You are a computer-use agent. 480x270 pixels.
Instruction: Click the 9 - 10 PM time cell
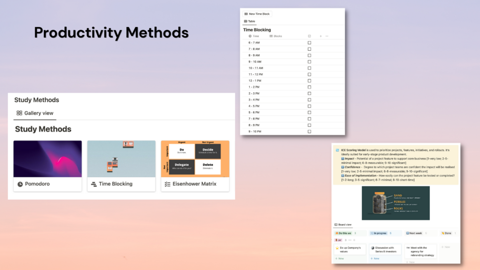(x=255, y=131)
